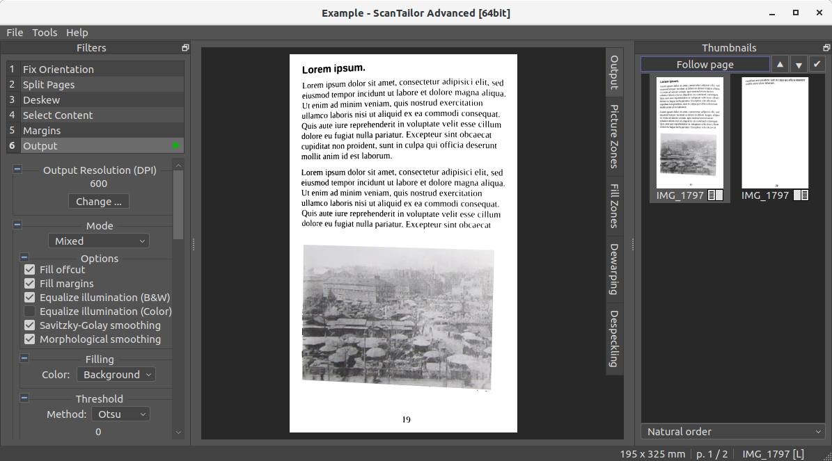
Task: Disable Equalize illumination (B&W)
Action: tap(30, 298)
